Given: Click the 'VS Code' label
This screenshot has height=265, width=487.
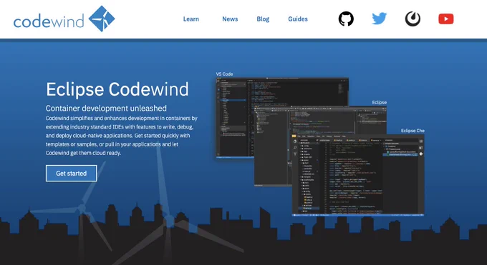Looking at the screenshot, I should point(224,74).
